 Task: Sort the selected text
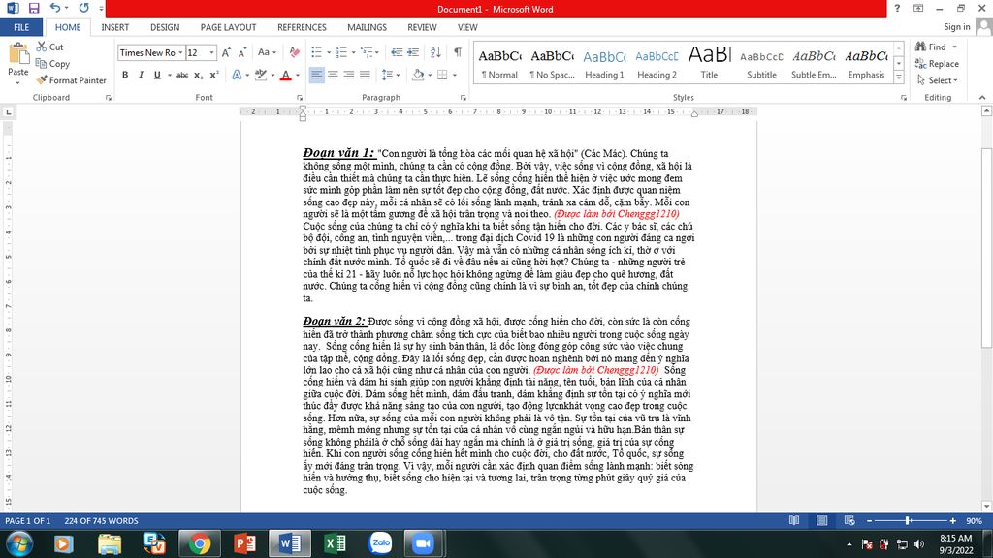point(435,52)
